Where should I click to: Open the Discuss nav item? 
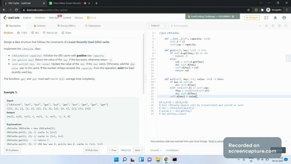coord(79,18)
